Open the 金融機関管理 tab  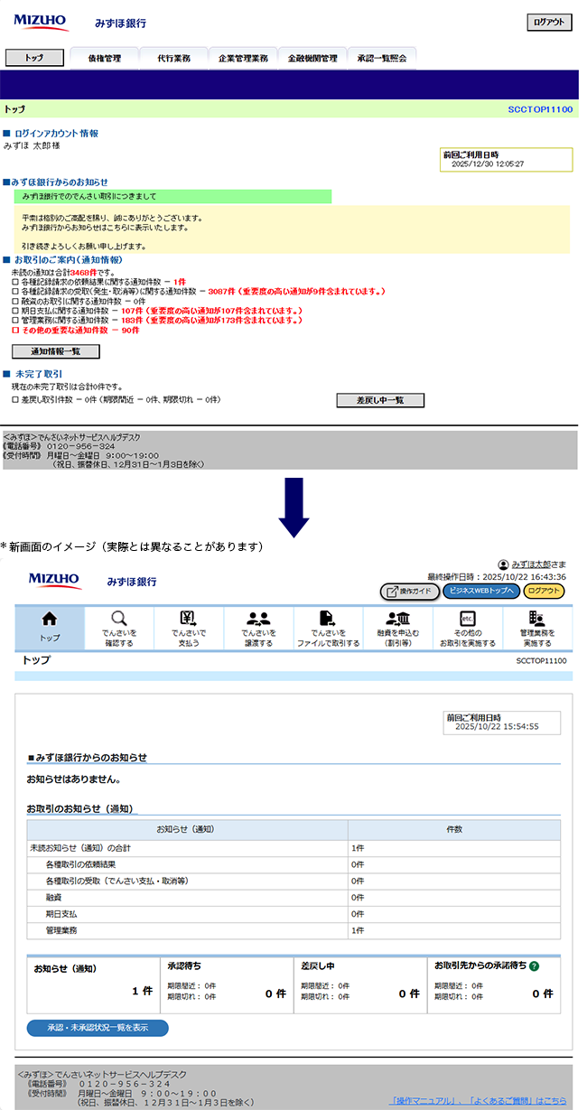312,58
